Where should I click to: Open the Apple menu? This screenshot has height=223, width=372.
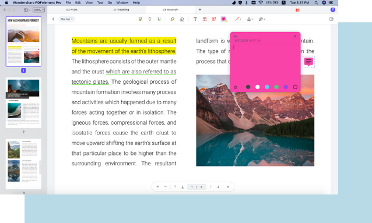click(x=6, y=2)
